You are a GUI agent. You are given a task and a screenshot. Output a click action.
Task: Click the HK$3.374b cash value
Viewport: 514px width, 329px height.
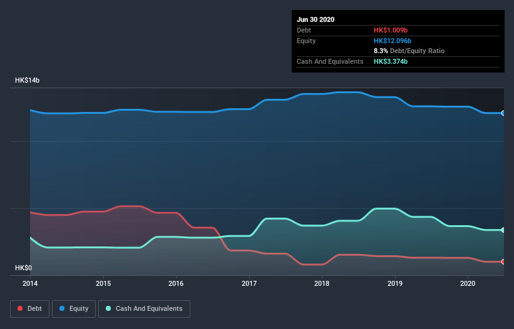391,61
